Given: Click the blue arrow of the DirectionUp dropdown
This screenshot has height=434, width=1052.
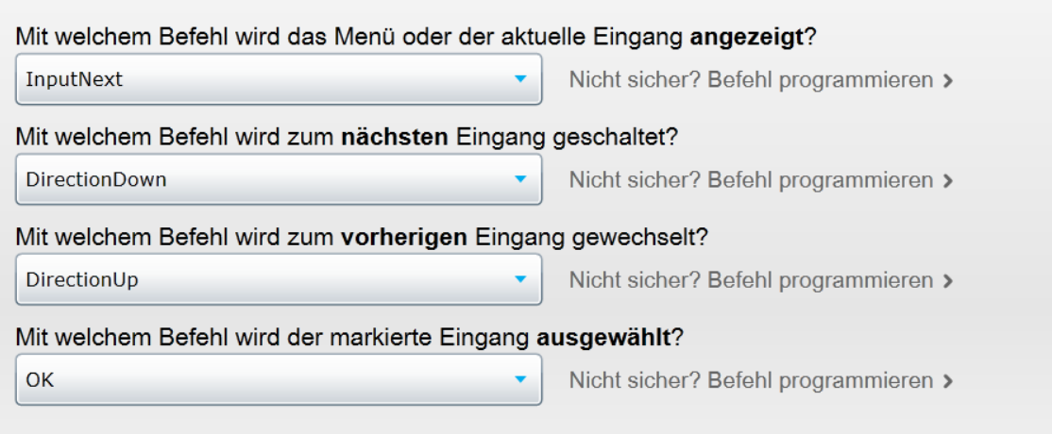Looking at the screenshot, I should pyautogui.click(x=519, y=280).
